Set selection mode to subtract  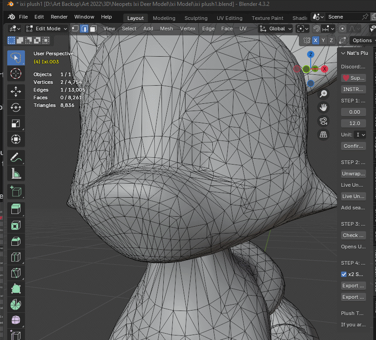point(29,40)
